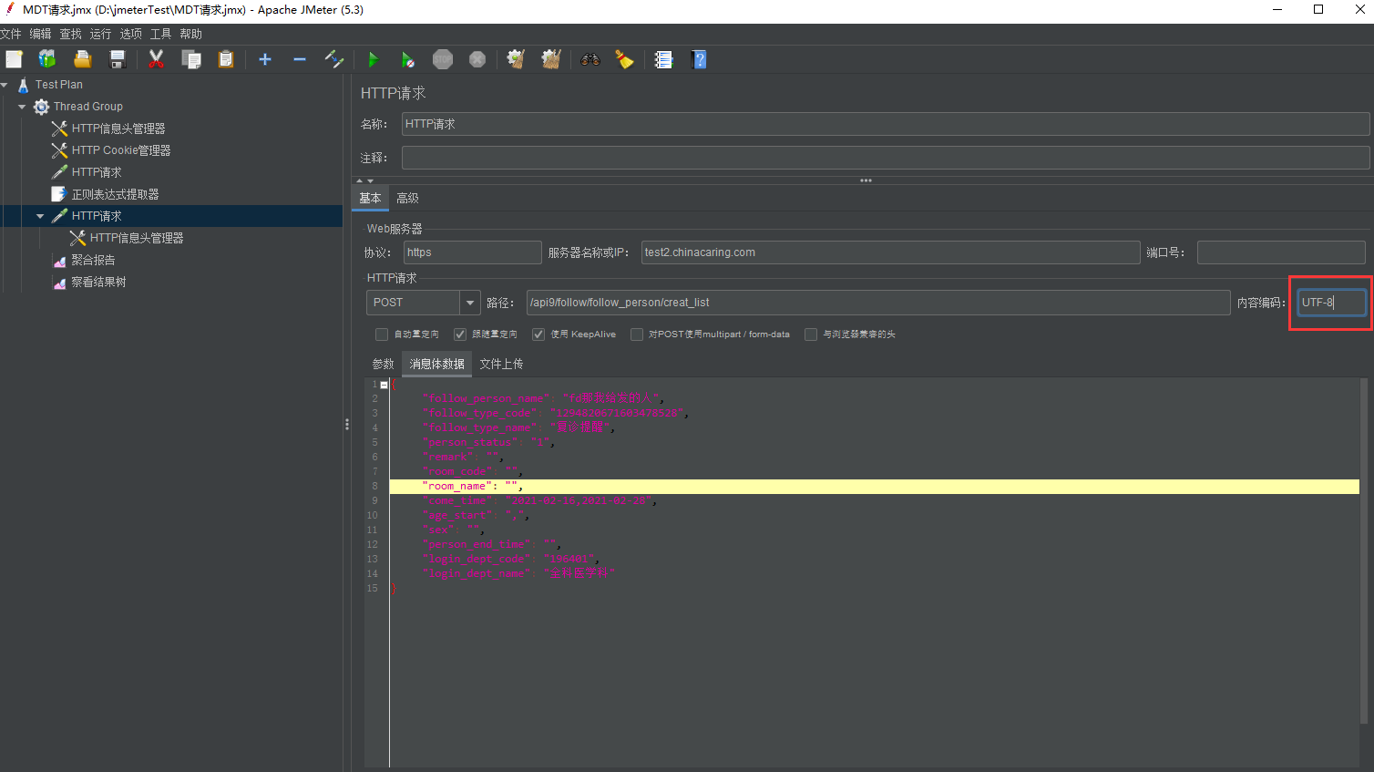Click the Cut scissors icon
1374x772 pixels.
156,59
